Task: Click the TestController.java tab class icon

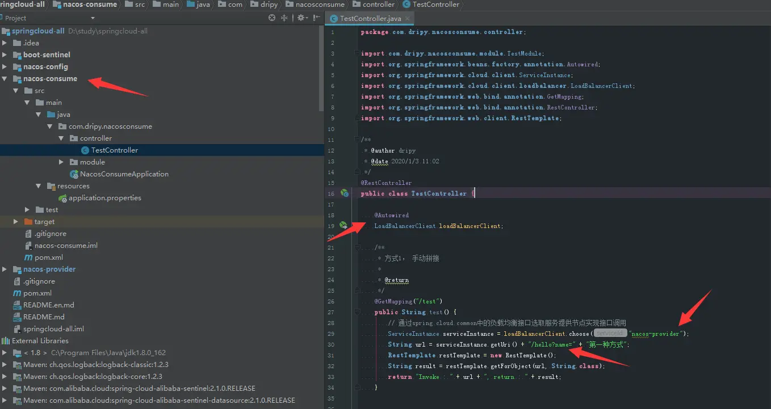Action: 334,19
